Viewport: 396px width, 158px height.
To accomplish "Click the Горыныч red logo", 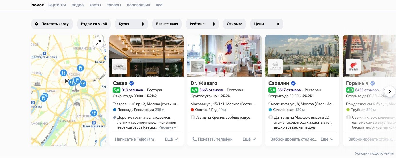I will click(x=353, y=66).
